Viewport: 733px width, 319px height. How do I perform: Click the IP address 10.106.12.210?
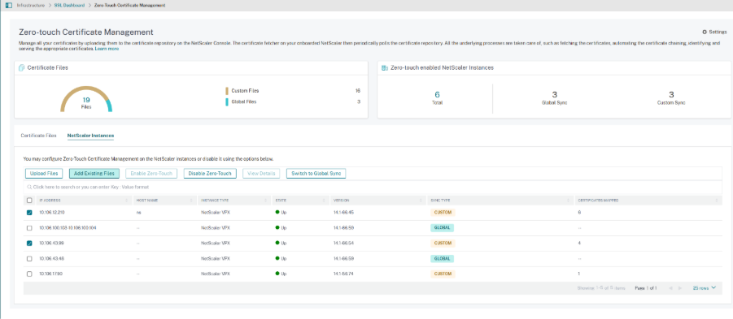(52, 212)
